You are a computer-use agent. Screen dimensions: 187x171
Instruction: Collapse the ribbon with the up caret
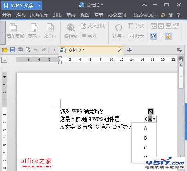[144, 5]
